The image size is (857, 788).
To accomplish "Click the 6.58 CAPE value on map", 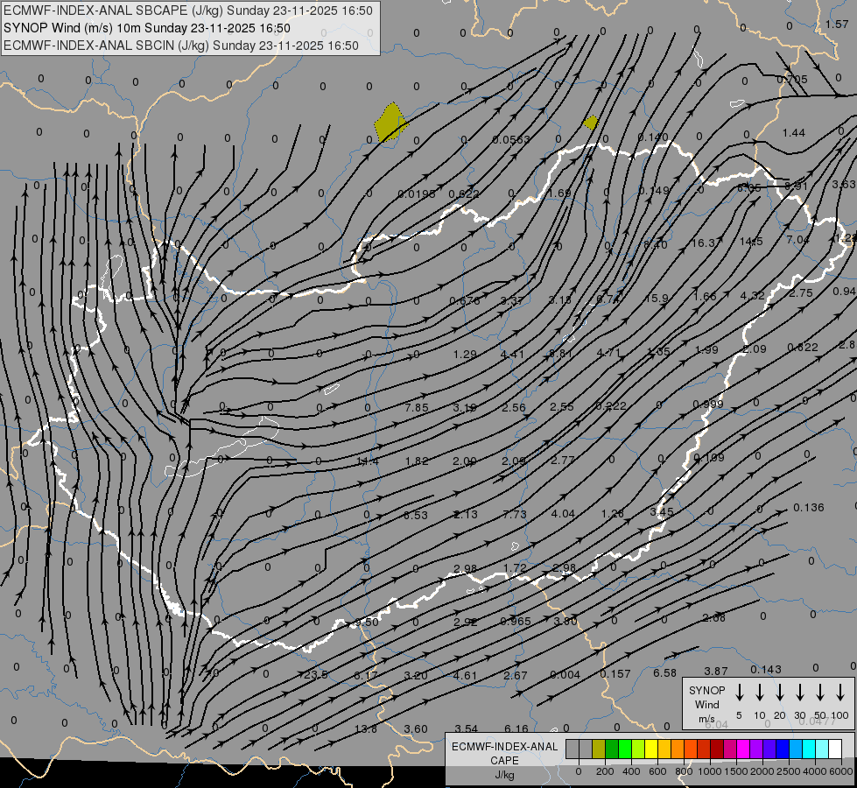I will (x=664, y=672).
